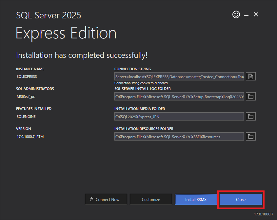
Task: Select the install log folder path field
Action: [x=179, y=97]
